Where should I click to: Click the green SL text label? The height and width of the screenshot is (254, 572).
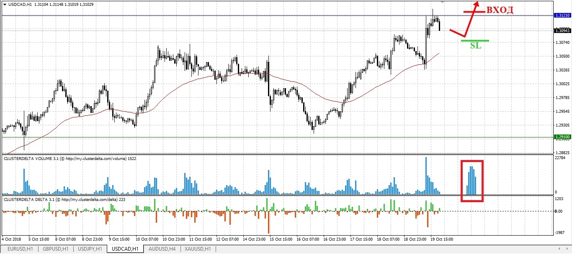[475, 46]
